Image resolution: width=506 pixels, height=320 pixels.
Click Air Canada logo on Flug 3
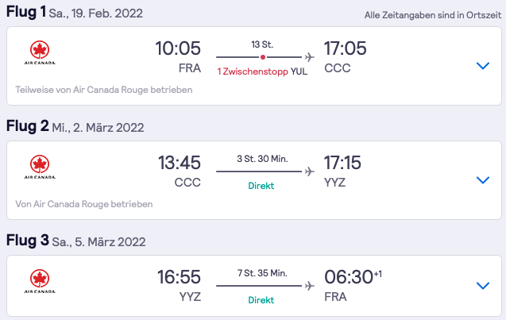pos(40,281)
